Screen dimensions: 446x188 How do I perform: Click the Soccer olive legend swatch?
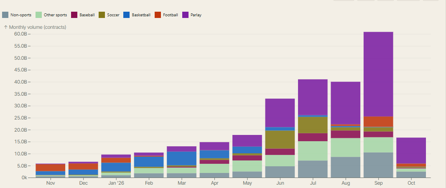tap(102, 15)
